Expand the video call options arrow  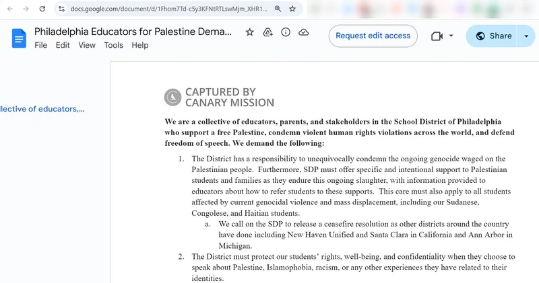451,36
